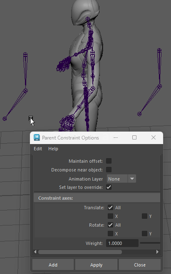171x274 pixels.
Task: Close the Parent Constraint Options window
Action: (x=154, y=137)
